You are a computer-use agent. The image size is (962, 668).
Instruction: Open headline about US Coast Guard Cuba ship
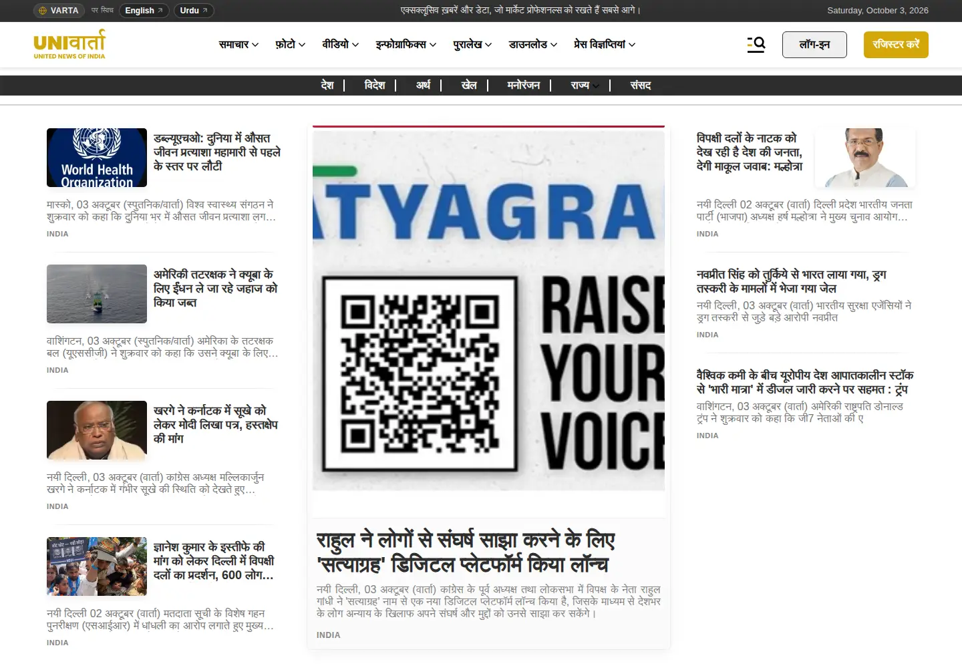(x=215, y=289)
